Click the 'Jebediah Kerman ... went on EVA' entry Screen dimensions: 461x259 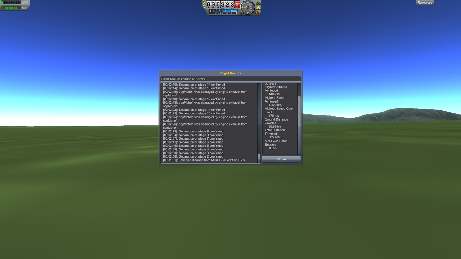(204, 160)
